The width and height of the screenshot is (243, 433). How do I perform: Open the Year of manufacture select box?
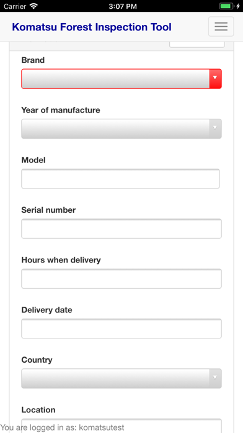coord(122,129)
